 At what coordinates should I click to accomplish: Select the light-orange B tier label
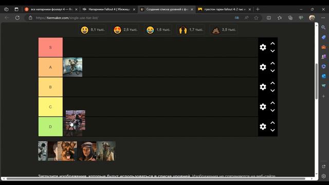(50, 87)
